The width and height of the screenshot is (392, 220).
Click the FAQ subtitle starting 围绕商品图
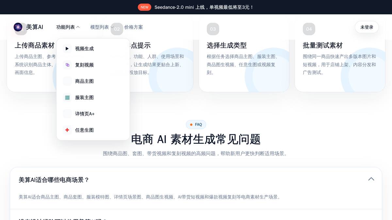coord(196,154)
